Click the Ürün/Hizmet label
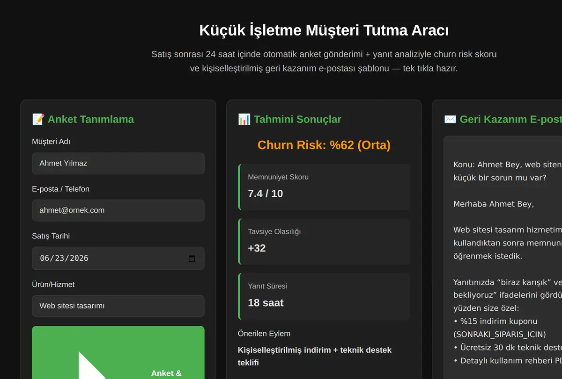 point(53,285)
